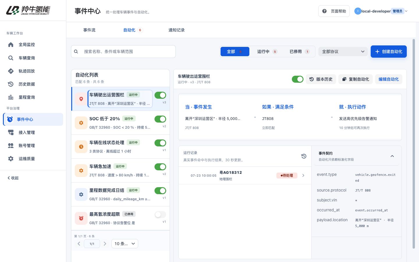This screenshot has height=262, width=419.
Task: Click gear icon of 里程数据完成日结 rule
Action: (81, 194)
